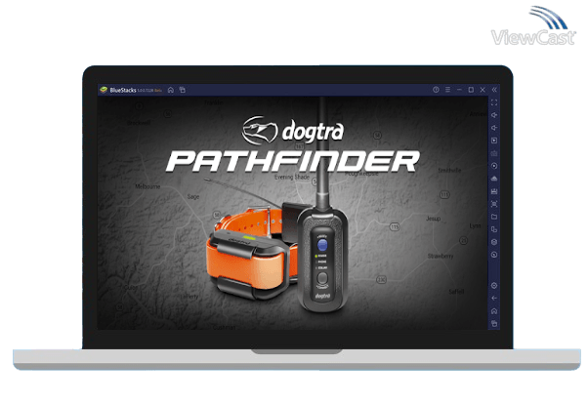Click the Rotate screen sidebar icon
The image size is (588, 404).
[x=494, y=229]
